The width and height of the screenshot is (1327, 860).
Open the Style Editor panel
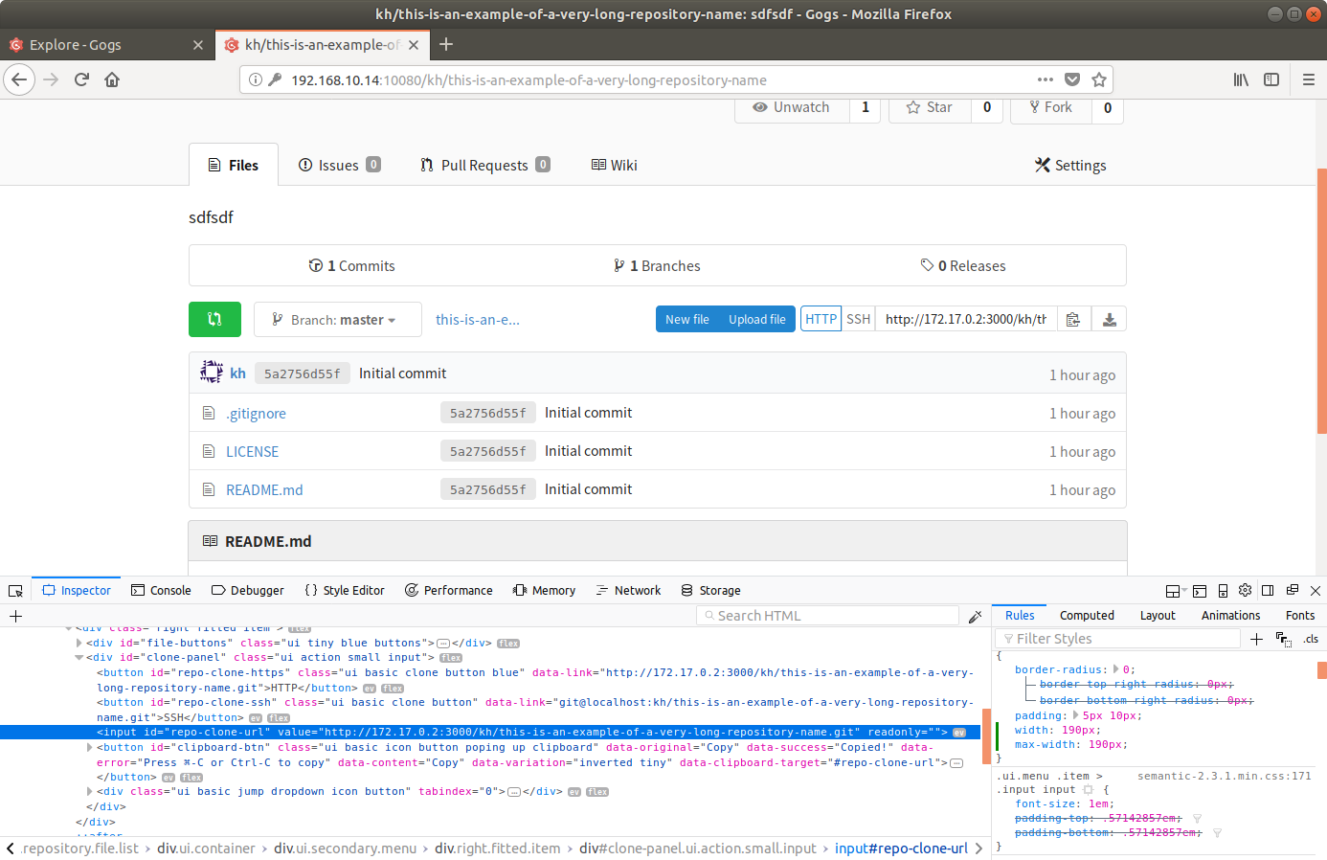pos(345,591)
